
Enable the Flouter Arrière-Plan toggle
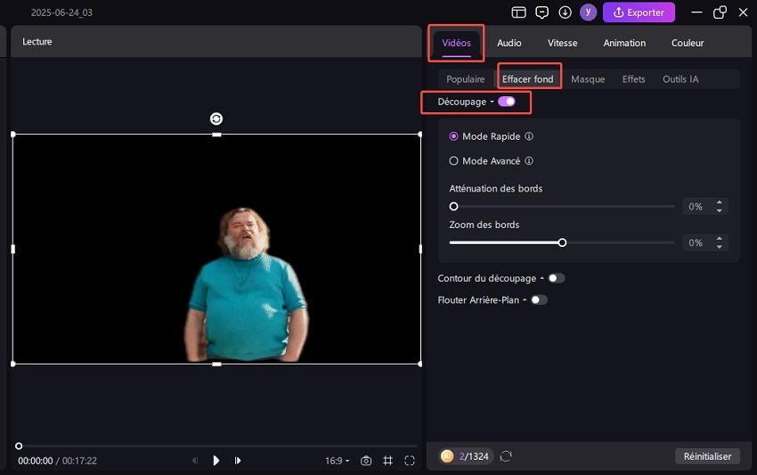click(539, 300)
